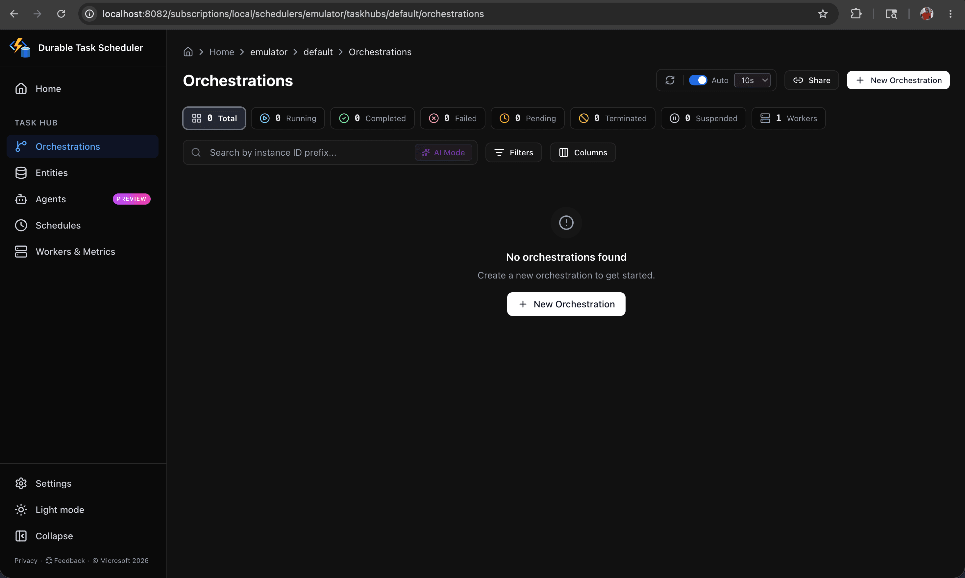
Task: Open Orchestrations in the sidebar
Action: click(x=82, y=146)
